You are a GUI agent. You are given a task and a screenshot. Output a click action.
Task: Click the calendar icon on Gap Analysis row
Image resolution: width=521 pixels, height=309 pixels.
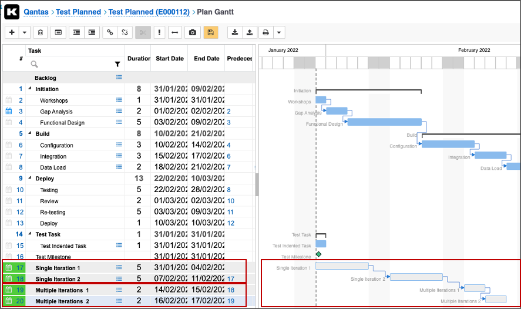pos(9,111)
